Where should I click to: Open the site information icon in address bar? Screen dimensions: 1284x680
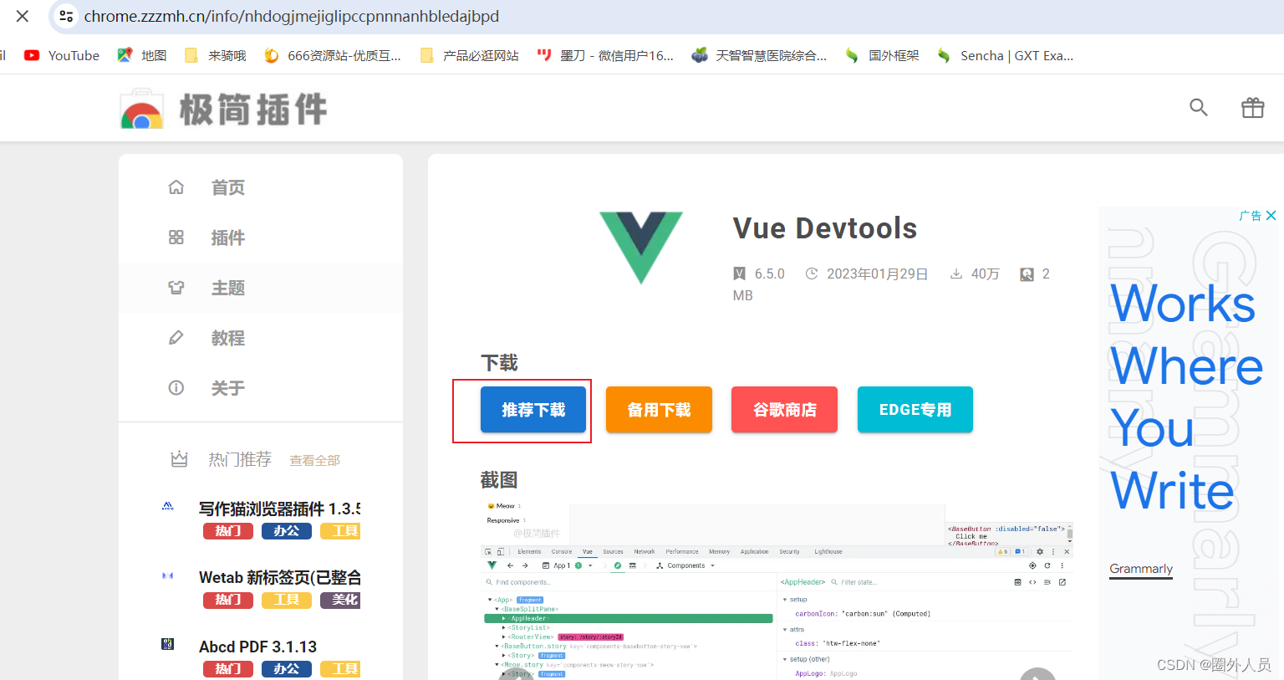tap(66, 16)
